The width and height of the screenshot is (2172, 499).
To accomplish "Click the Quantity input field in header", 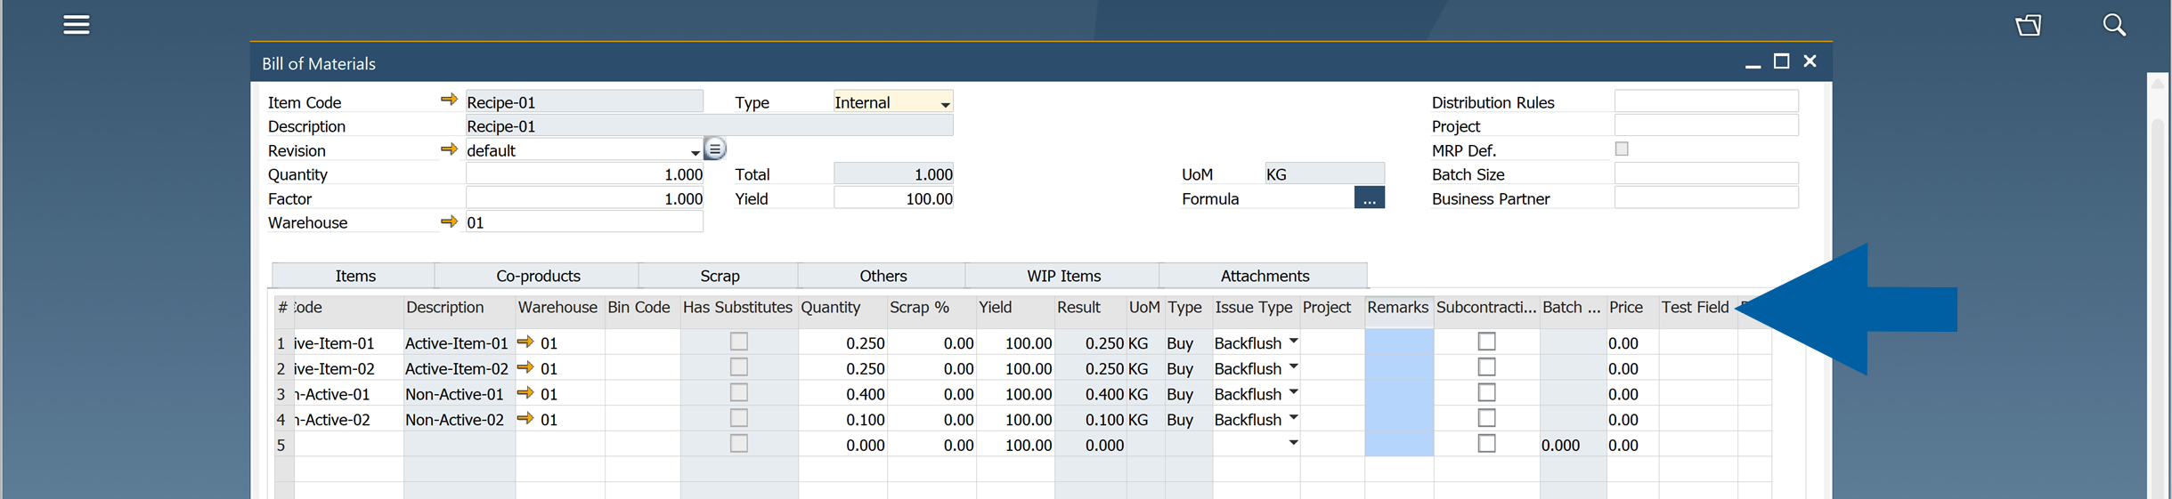I will pos(584,173).
